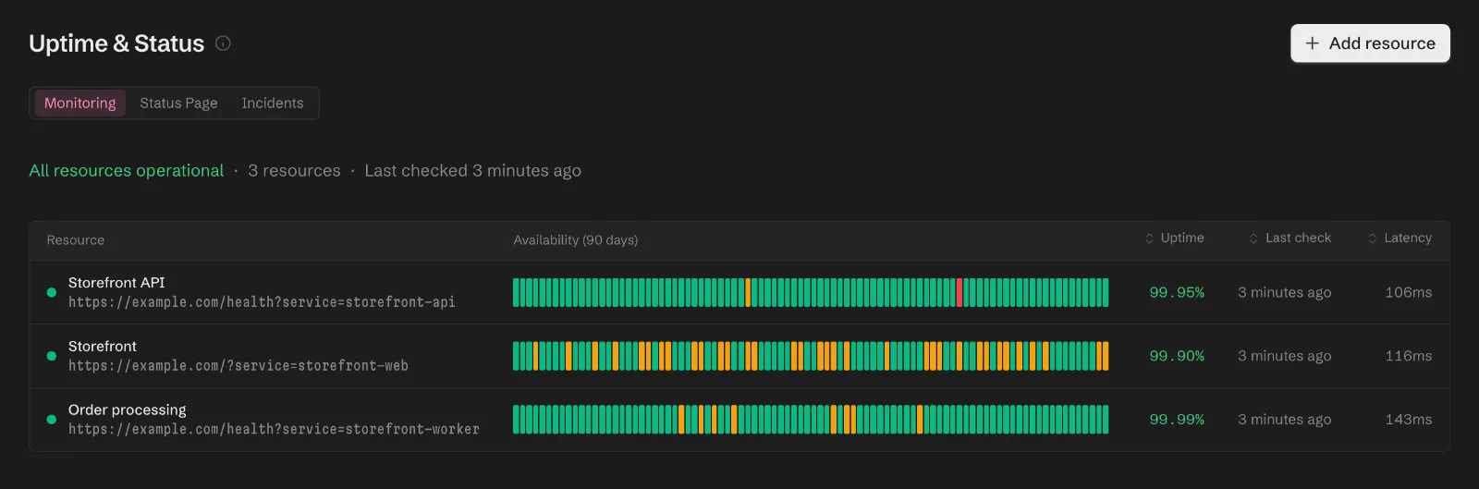
Task: Click the 143ms latency value
Action: (1408, 420)
